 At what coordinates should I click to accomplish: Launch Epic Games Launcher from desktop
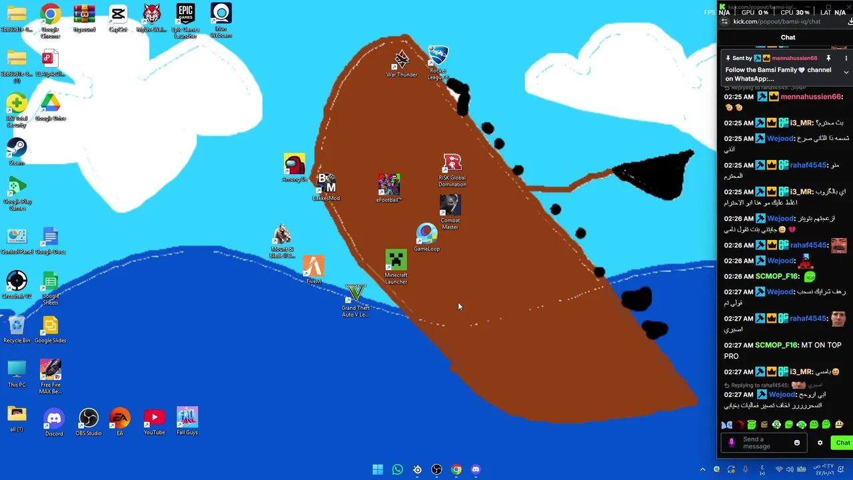pos(185,21)
